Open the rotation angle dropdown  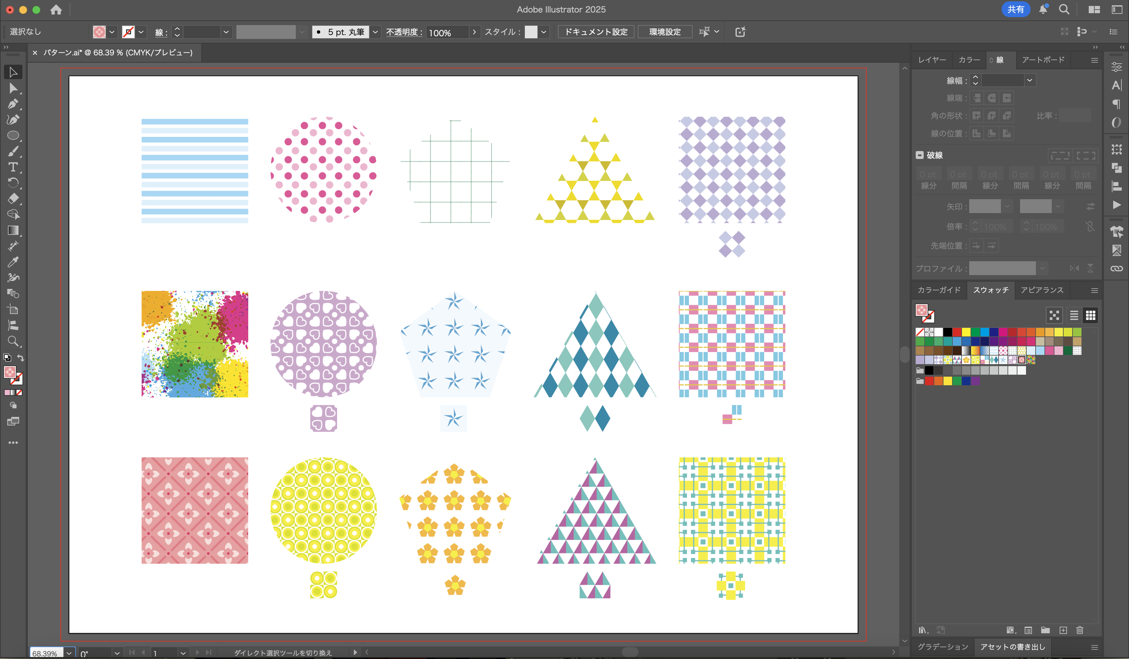point(117,653)
